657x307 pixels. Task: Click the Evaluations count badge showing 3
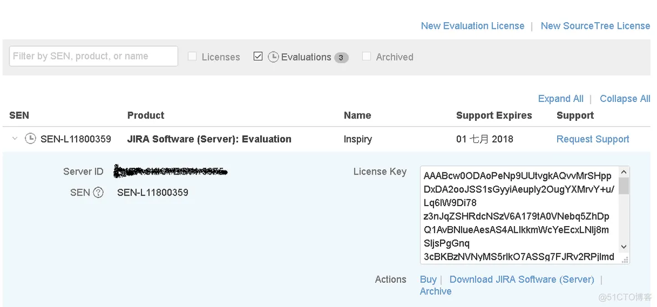point(341,58)
